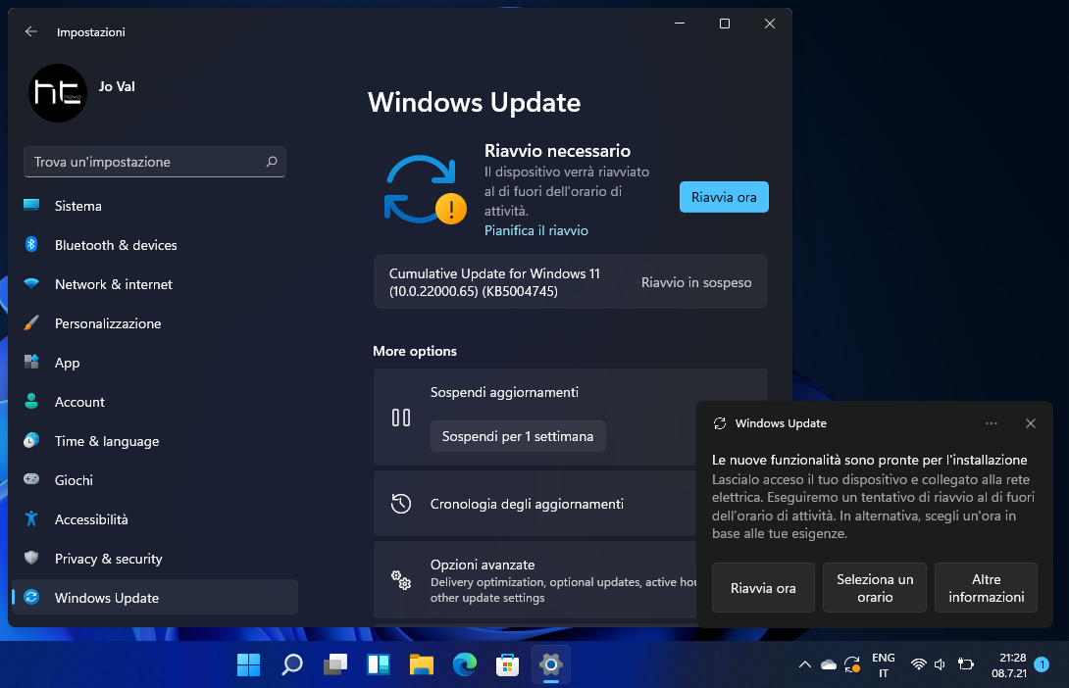Viewport: 1069px width, 688px height.
Task: Open Giochi using the Xbox controller icon
Action: pyautogui.click(x=31, y=480)
